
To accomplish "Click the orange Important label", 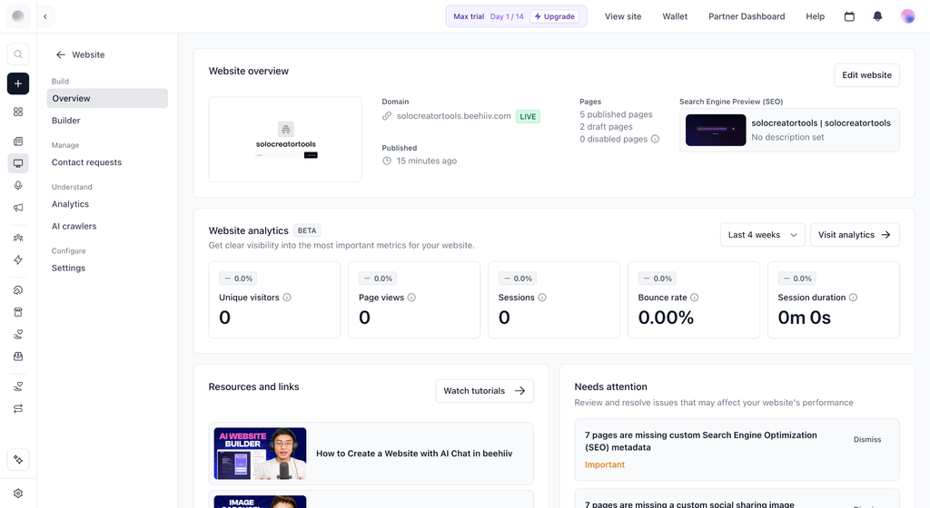I will point(604,464).
